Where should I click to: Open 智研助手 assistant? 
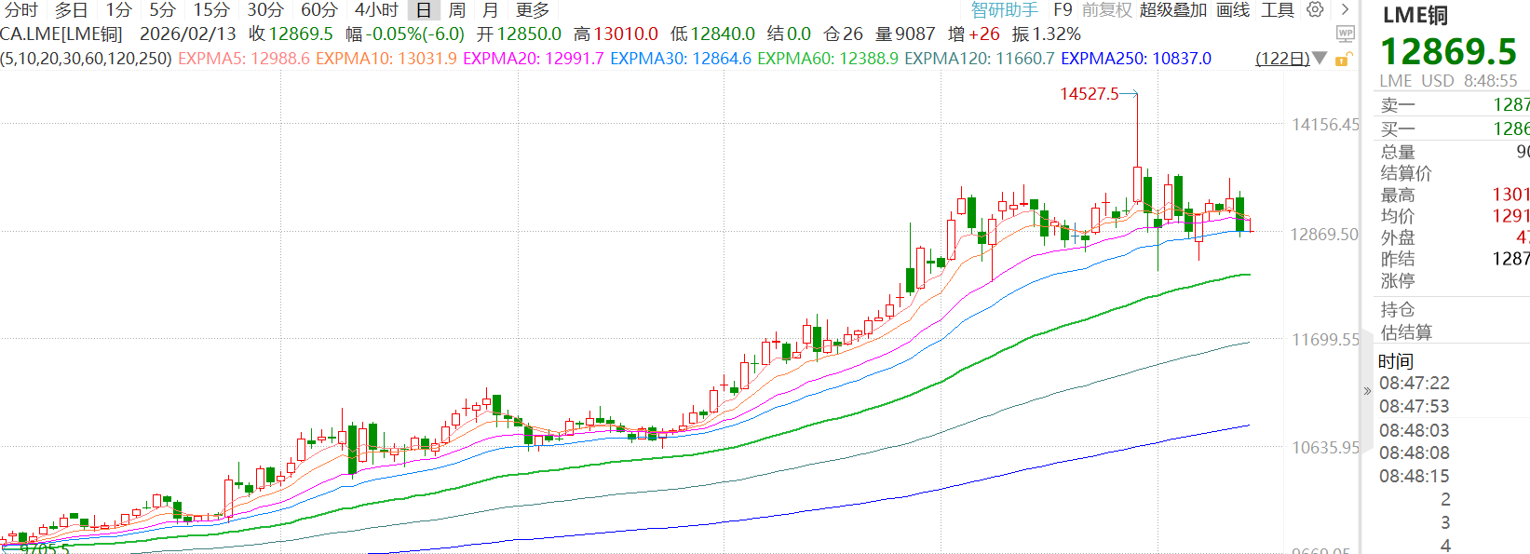[1004, 9]
